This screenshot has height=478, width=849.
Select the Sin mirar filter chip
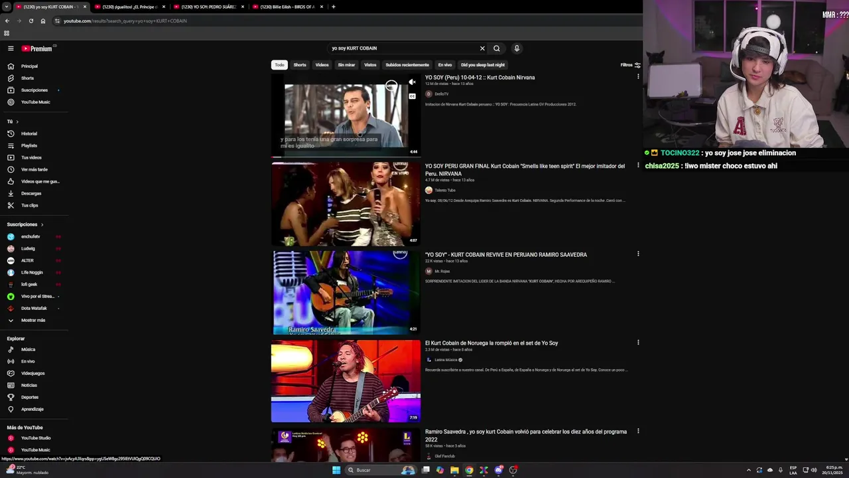click(x=346, y=65)
